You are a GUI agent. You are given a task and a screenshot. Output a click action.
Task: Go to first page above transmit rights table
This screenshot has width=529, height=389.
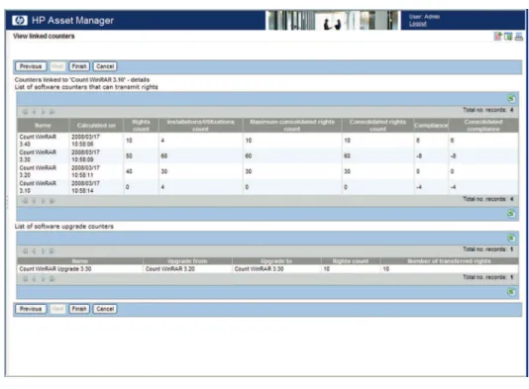point(25,112)
